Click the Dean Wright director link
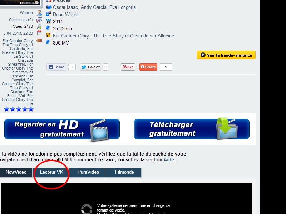Image resolution: width=286 pixels, height=214 pixels. point(66,15)
